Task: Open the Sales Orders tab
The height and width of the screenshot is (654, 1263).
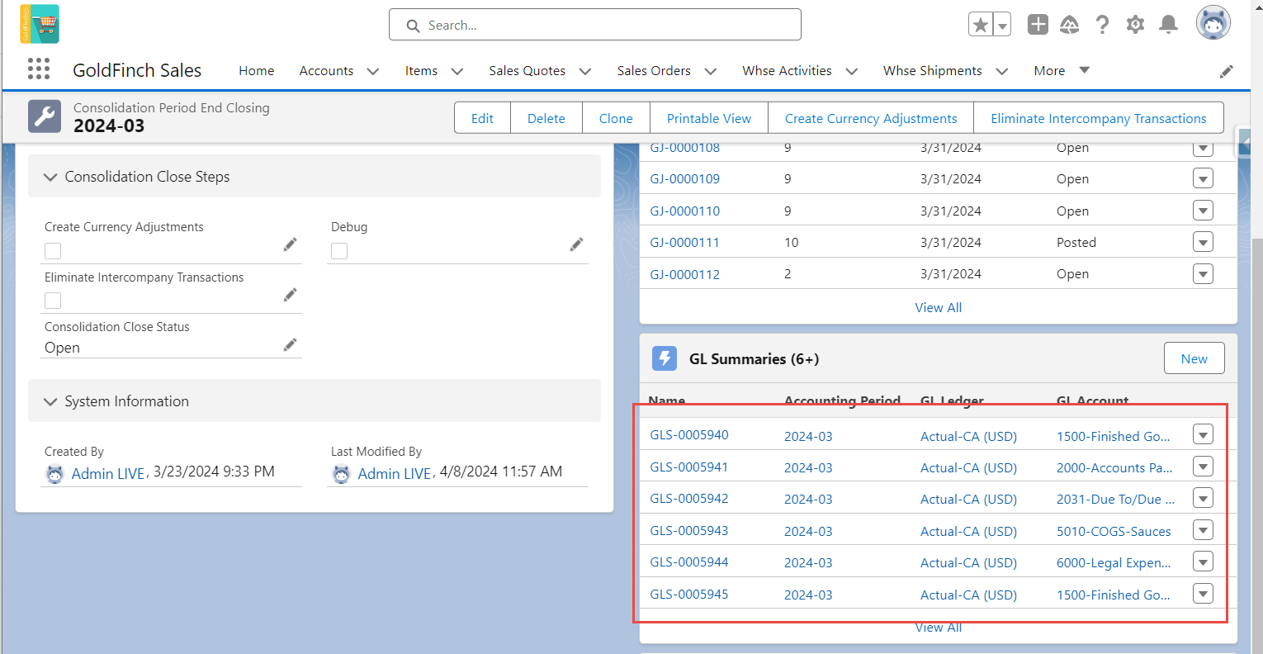Action: tap(654, 71)
